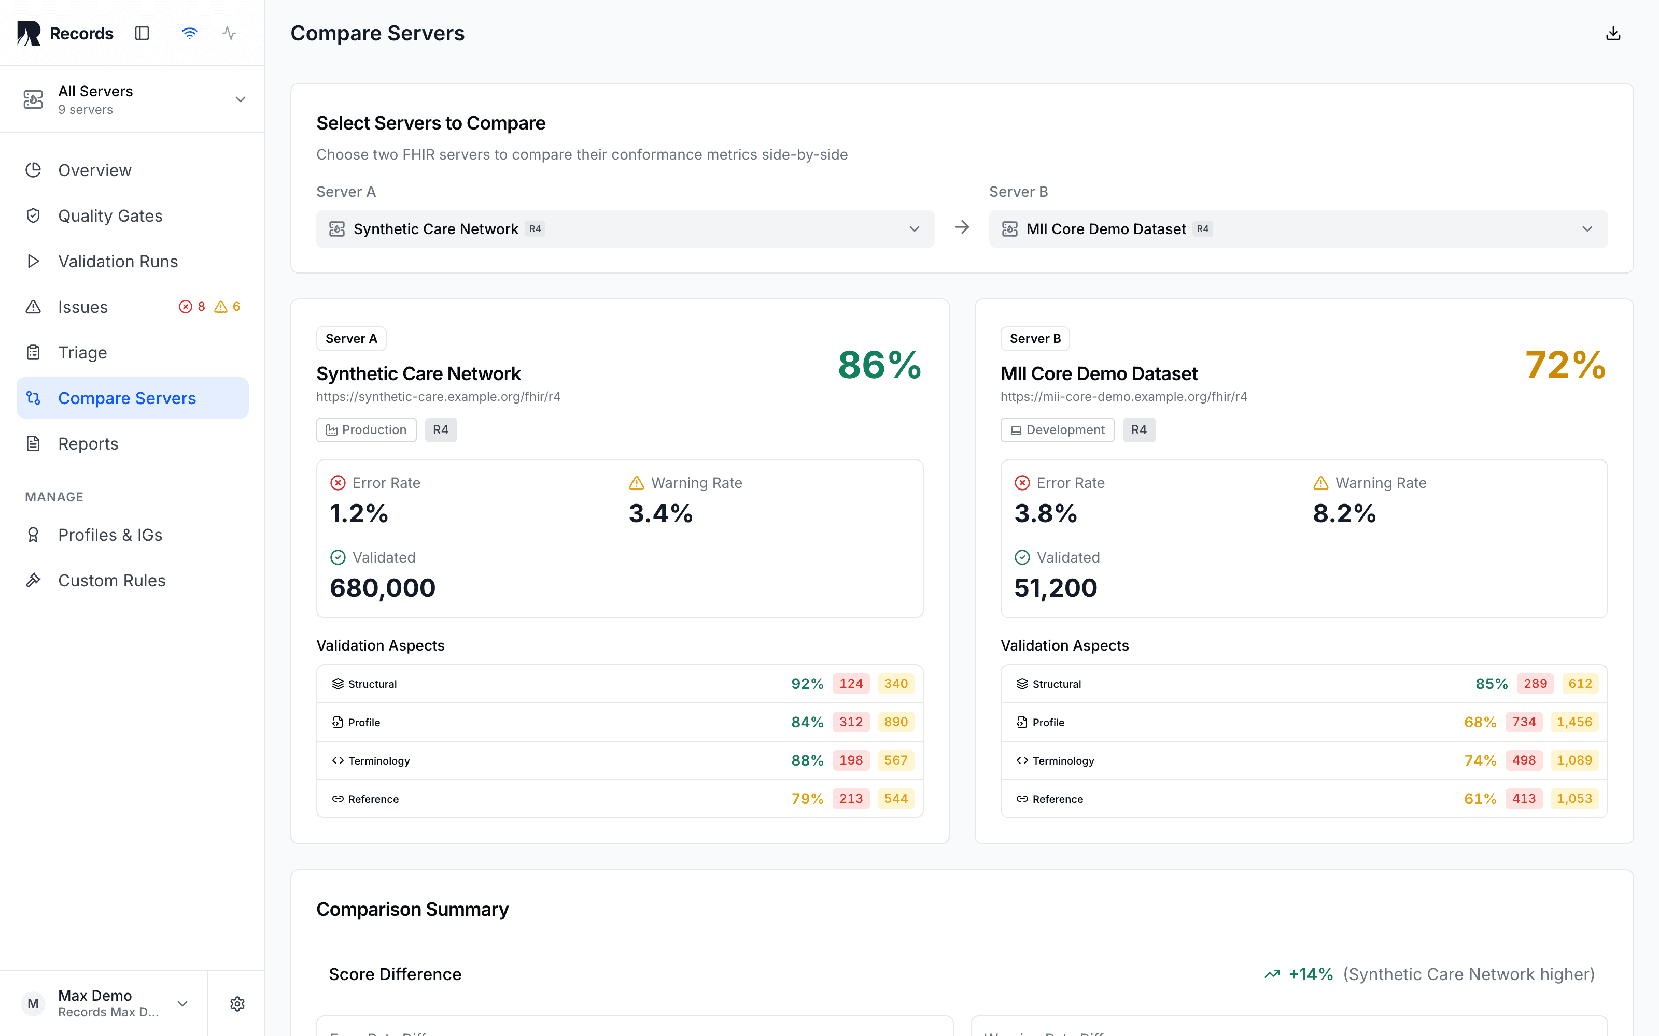The height and width of the screenshot is (1036, 1659).
Task: Expand the All Servers selector
Action: tap(132, 99)
